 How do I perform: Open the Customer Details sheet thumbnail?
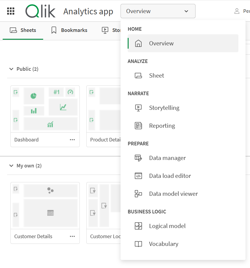point(45,205)
